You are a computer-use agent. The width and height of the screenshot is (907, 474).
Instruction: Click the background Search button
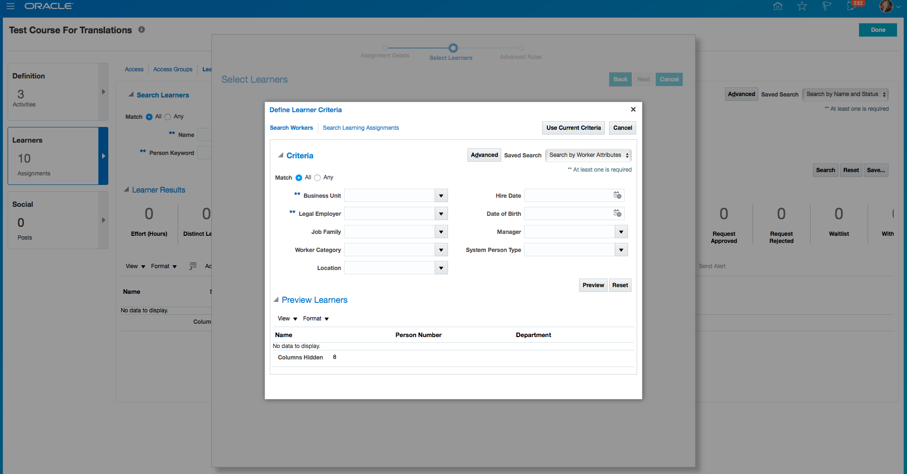click(x=825, y=170)
